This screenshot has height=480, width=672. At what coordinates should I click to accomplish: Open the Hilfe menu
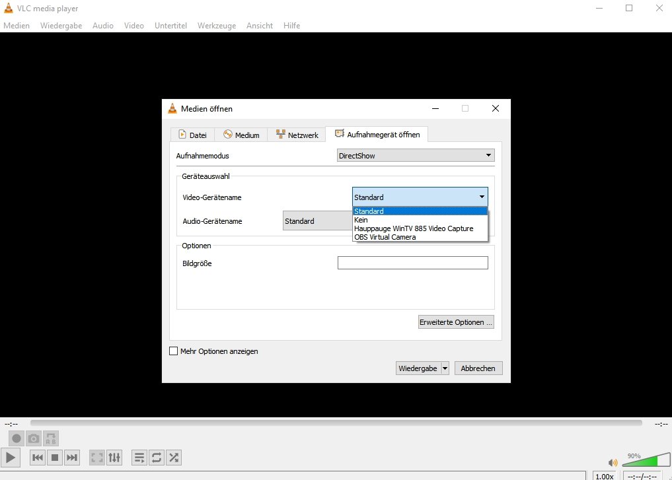[x=292, y=26]
